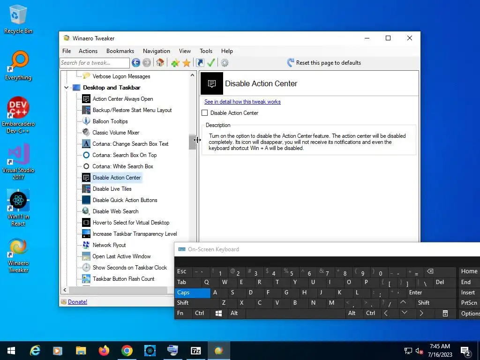This screenshot has width=480, height=360.
Task: Click Enter key on On-Screen Keyboard
Action: [x=432, y=292]
